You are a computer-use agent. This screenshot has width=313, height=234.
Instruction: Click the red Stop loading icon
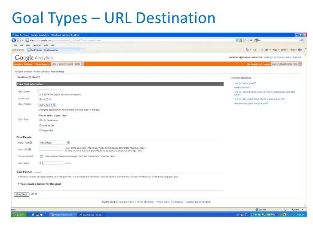pos(251,40)
